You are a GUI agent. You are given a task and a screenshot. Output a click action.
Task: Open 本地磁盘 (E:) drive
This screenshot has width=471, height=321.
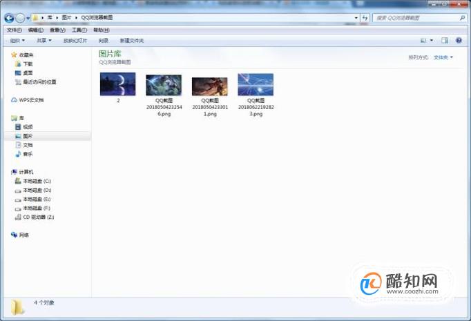37,199
